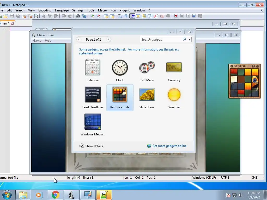Viewport: 267px width, 200px height.
Task: Switch to Chess Titans on the taskbar
Action: click(71, 195)
